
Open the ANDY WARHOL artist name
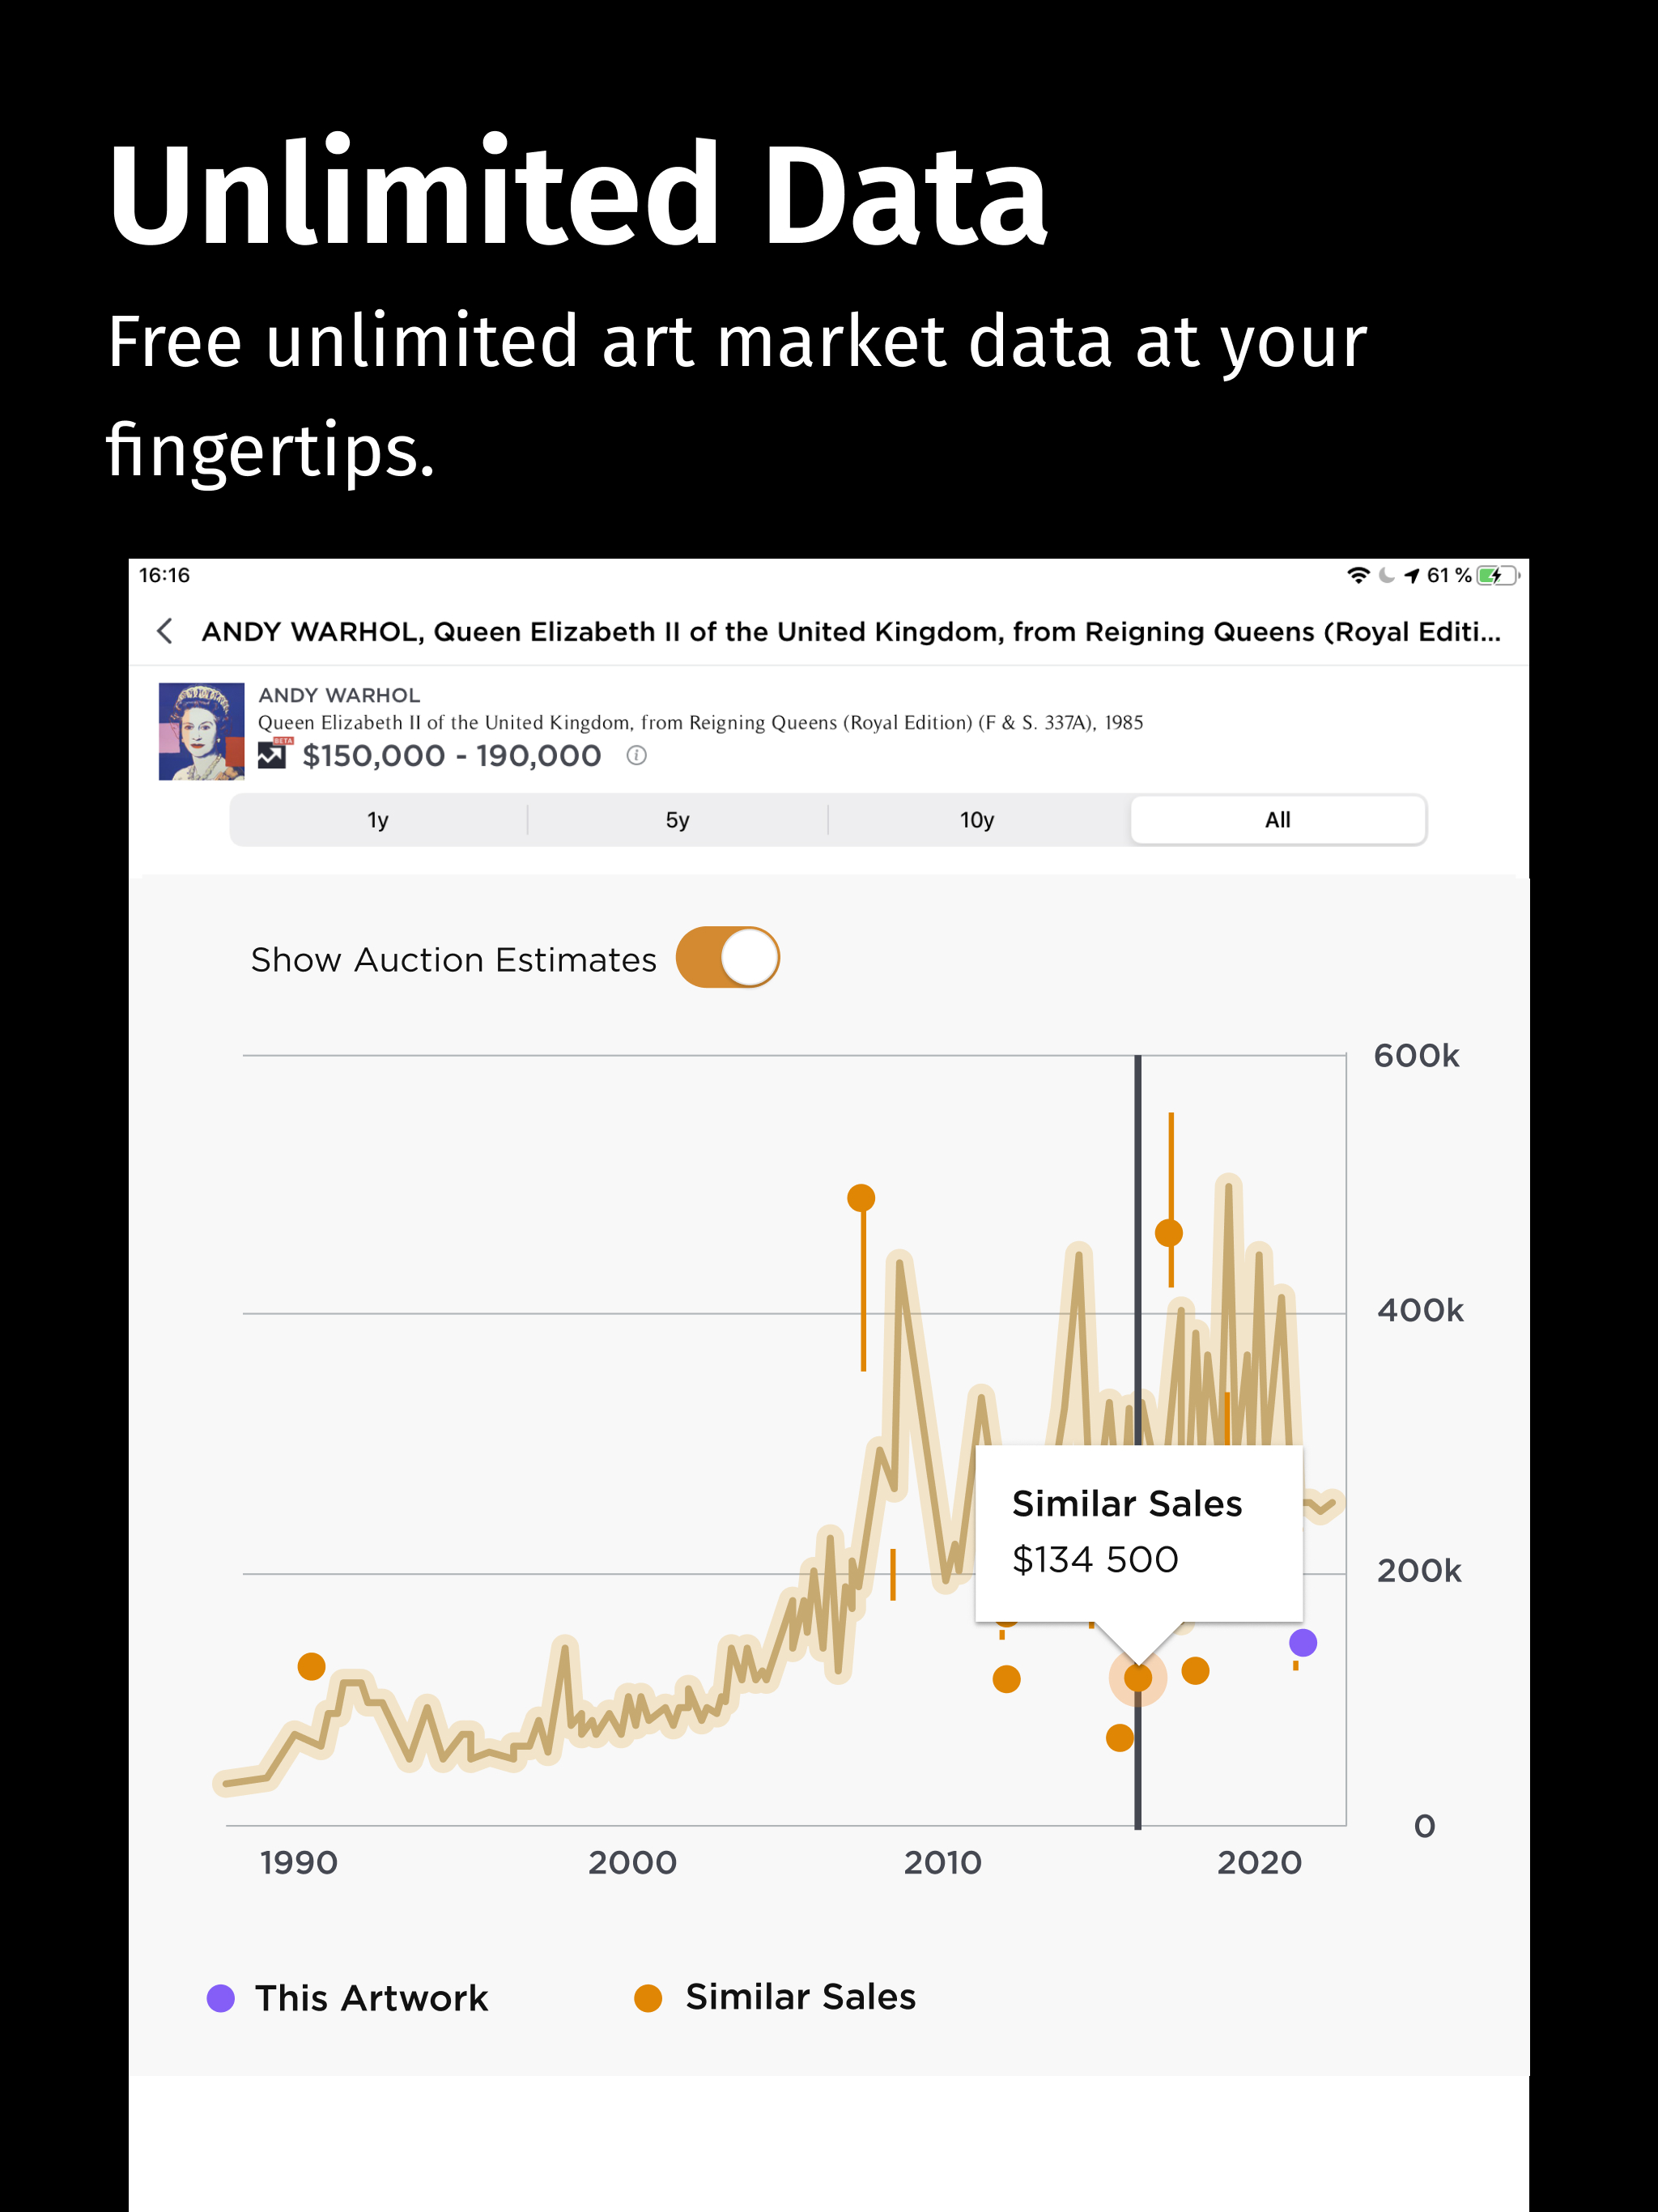(339, 695)
